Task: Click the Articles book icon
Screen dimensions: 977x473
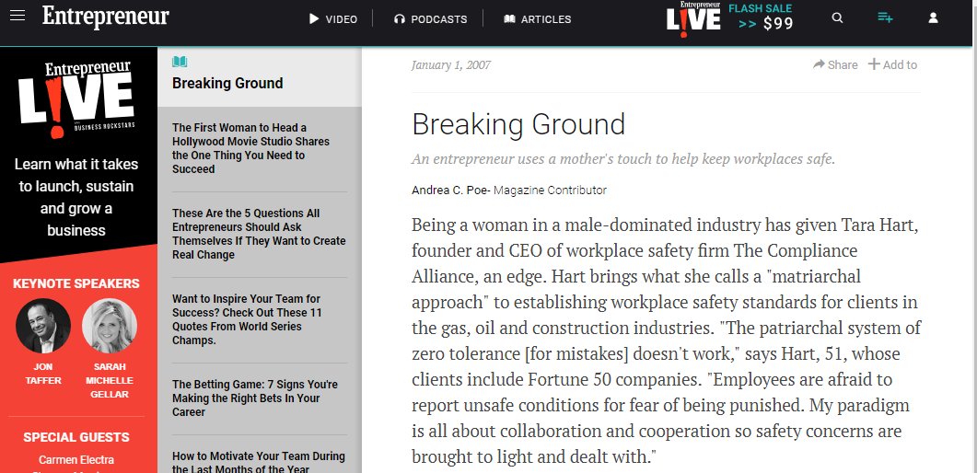Action: pos(510,19)
